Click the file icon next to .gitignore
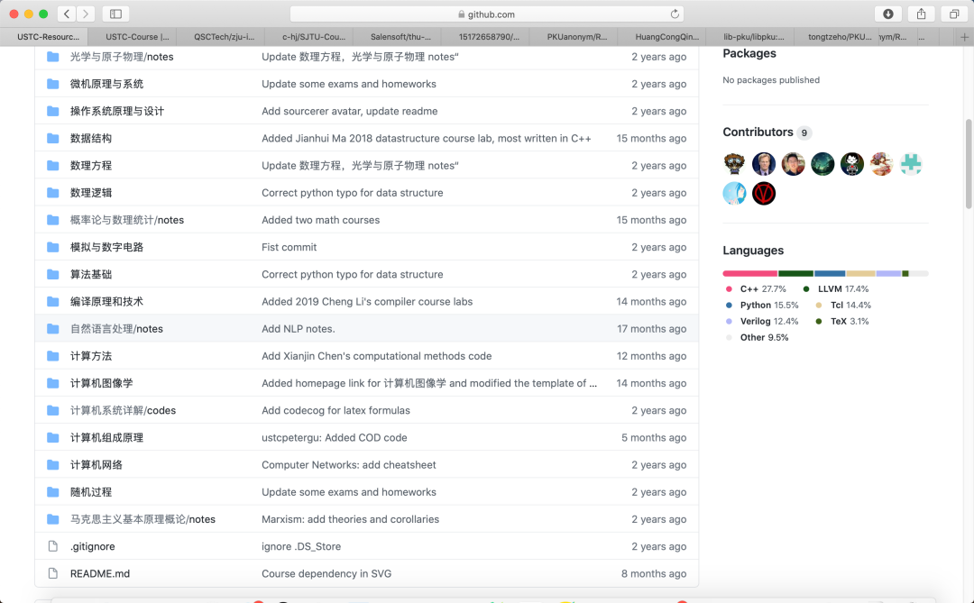This screenshot has height=603, width=974. pos(51,546)
